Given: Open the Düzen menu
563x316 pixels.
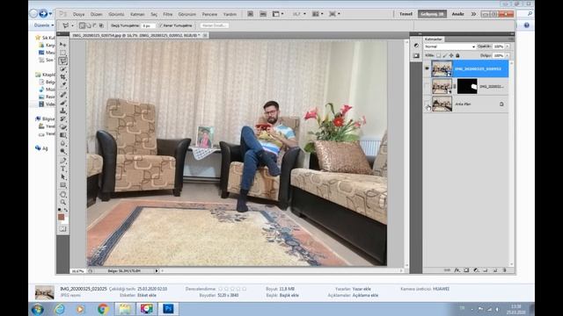Looking at the screenshot, I should pyautogui.click(x=96, y=14).
